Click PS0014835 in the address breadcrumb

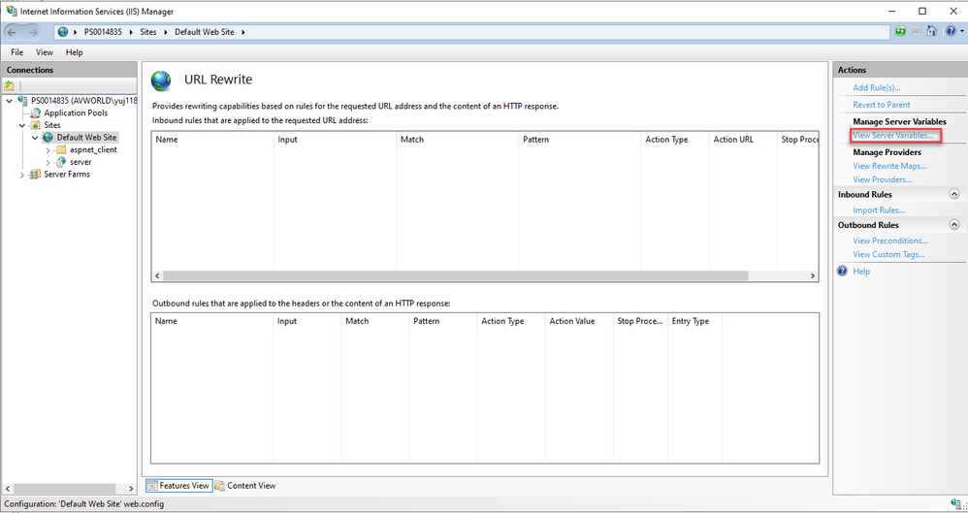tap(103, 32)
